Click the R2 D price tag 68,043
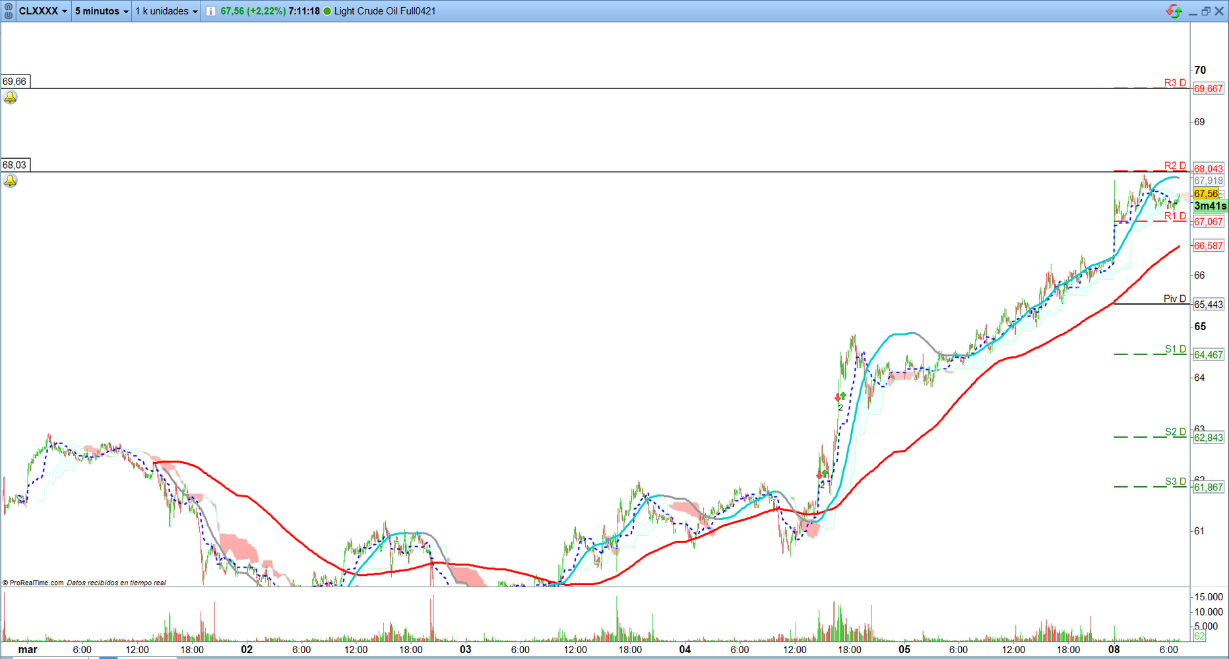This screenshot has height=659, width=1229. click(1209, 169)
